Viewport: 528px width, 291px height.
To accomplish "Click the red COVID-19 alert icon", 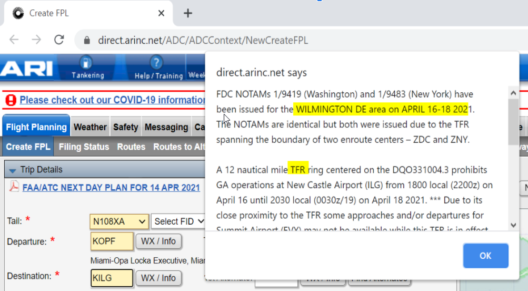I will click(x=11, y=100).
